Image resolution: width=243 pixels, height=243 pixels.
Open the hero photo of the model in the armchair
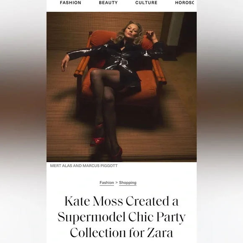click(121, 87)
